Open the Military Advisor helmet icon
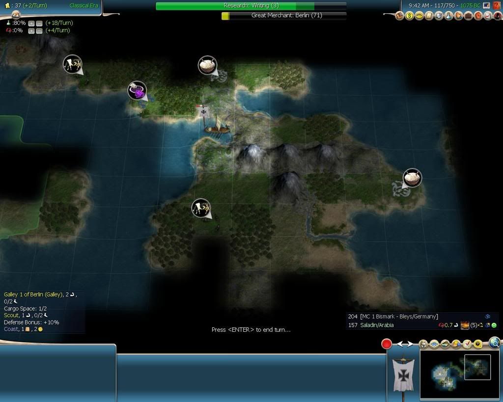 pos(439,16)
